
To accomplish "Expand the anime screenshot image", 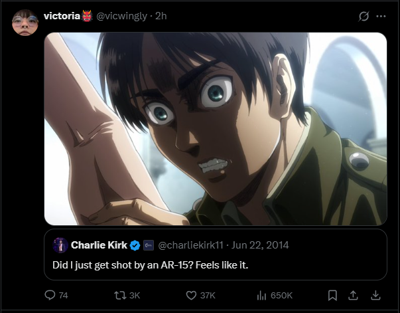I will point(216,128).
